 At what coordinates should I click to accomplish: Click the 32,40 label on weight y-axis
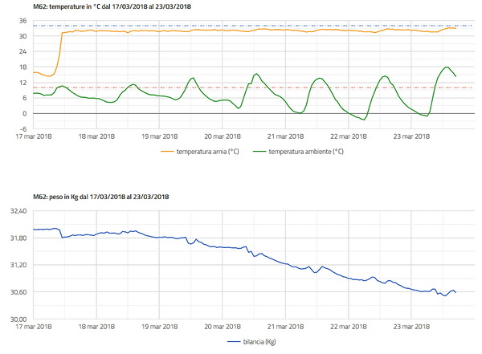tap(18, 210)
